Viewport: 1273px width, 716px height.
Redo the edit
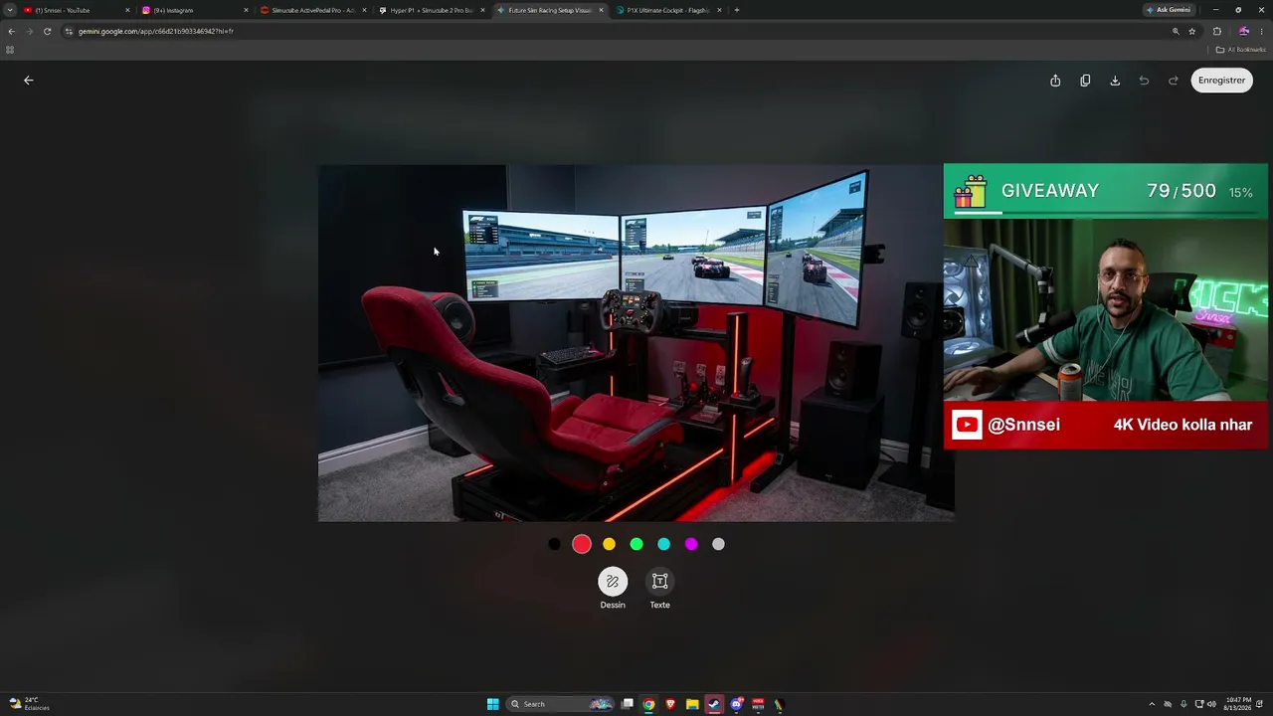click(1174, 81)
